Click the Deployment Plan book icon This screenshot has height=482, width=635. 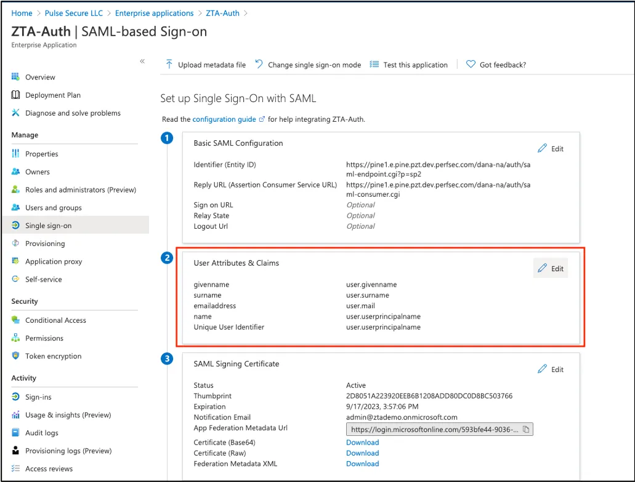(15, 95)
